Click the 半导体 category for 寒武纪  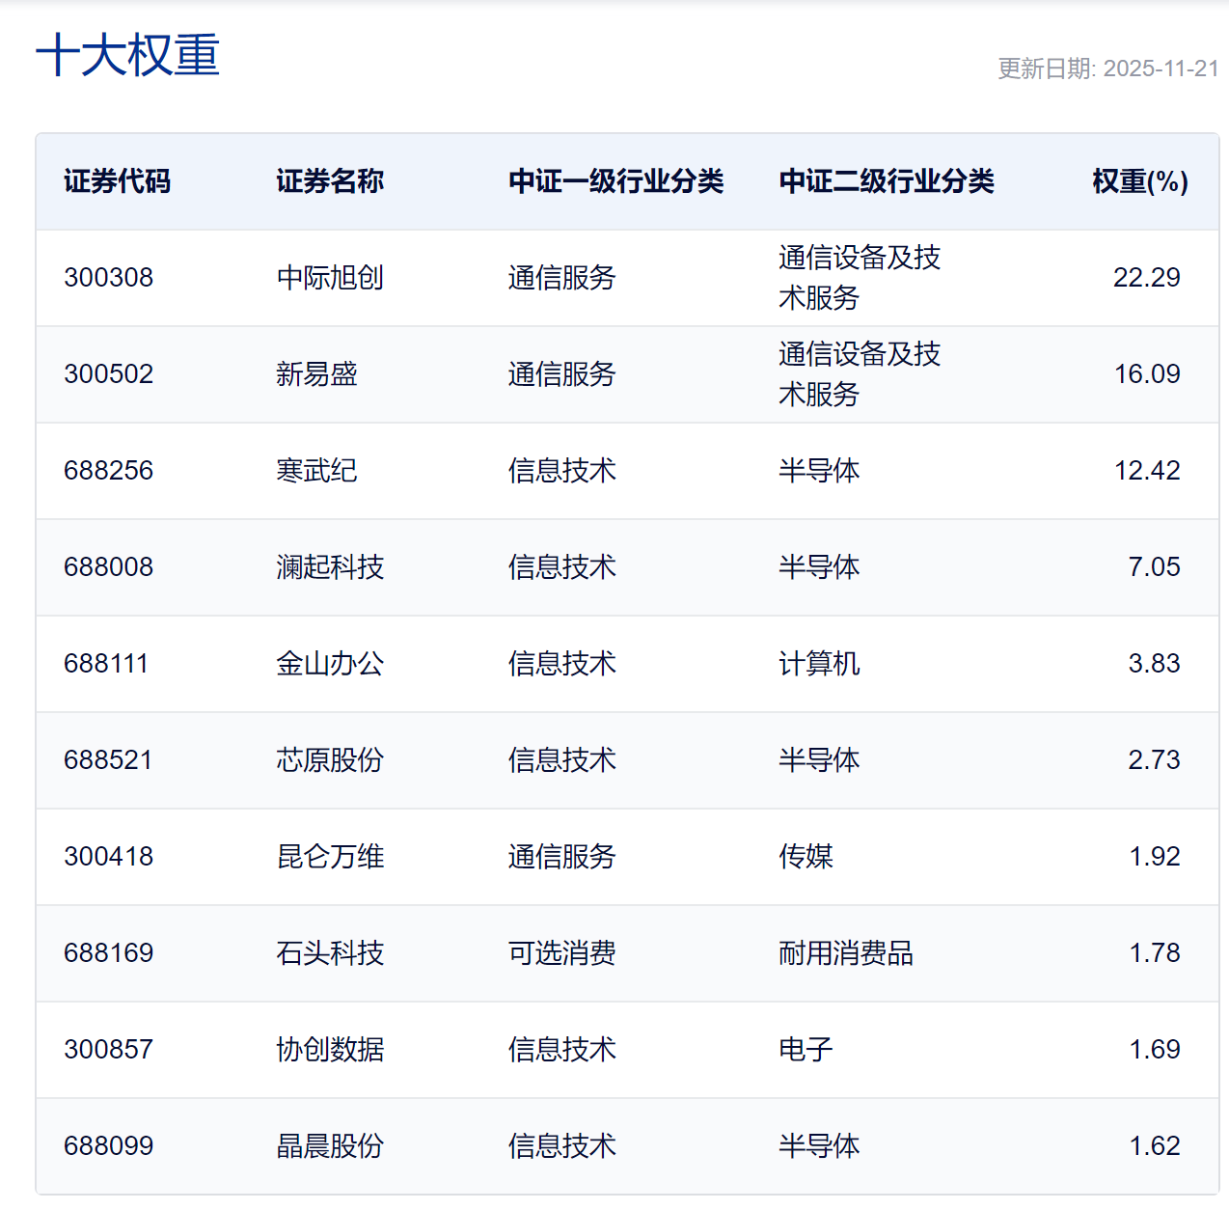click(818, 471)
